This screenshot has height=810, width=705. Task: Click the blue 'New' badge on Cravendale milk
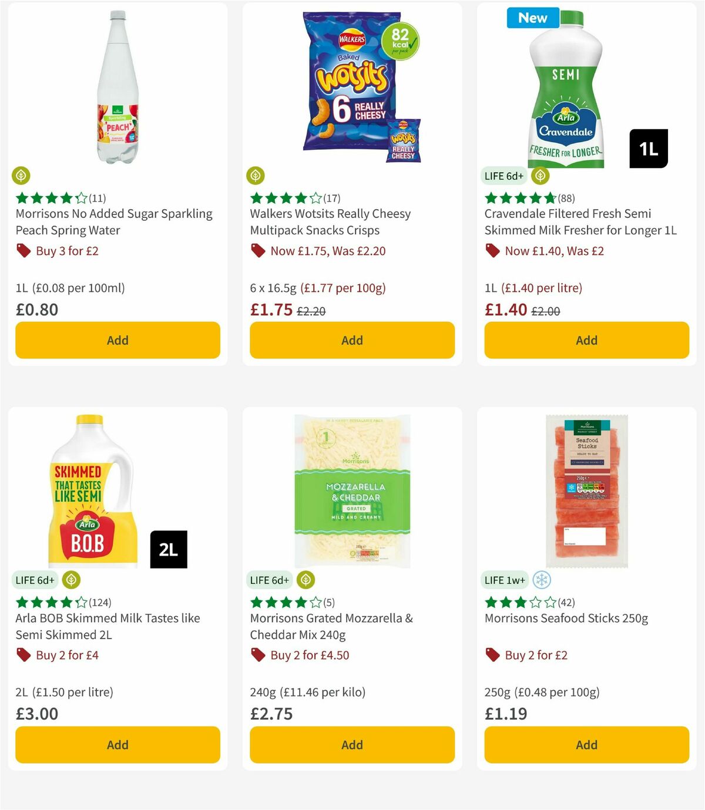click(x=532, y=18)
